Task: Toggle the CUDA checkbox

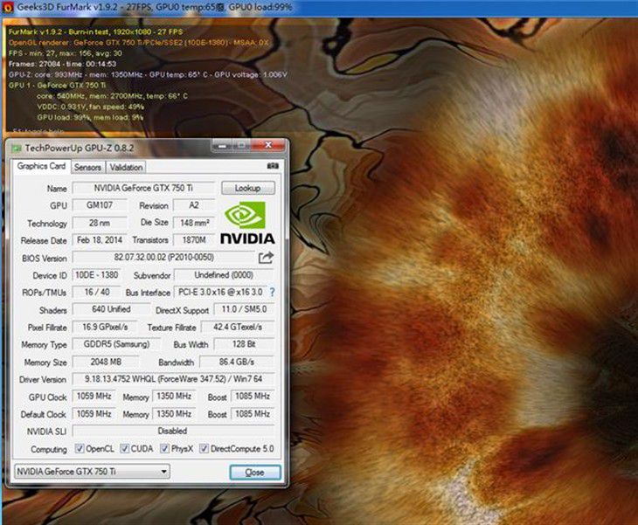Action: point(124,448)
